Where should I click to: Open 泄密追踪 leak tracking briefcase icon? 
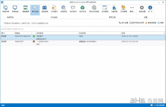pos(45,9)
